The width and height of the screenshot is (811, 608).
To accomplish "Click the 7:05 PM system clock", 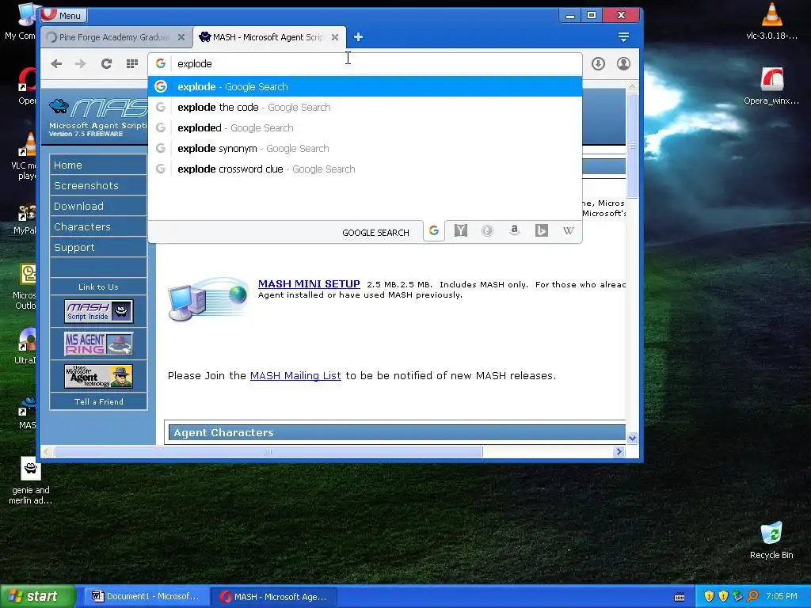I will 782,596.
